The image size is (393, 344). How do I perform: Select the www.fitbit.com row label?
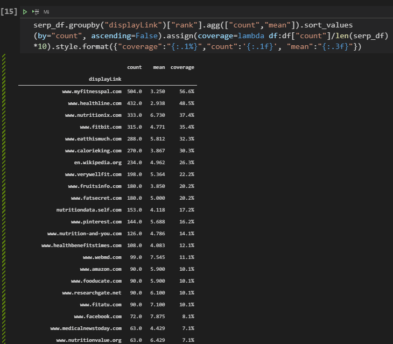101,127
